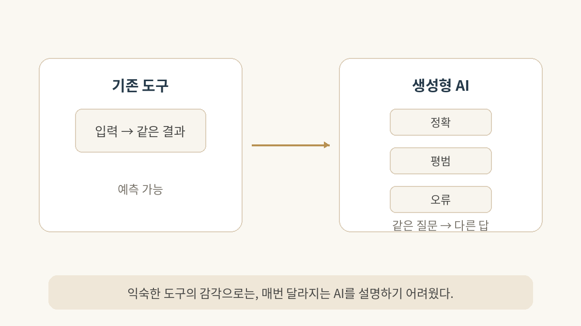Screen dimensions: 581x326
Task: Click the word 입력 in the left box
Action: click(107, 131)
